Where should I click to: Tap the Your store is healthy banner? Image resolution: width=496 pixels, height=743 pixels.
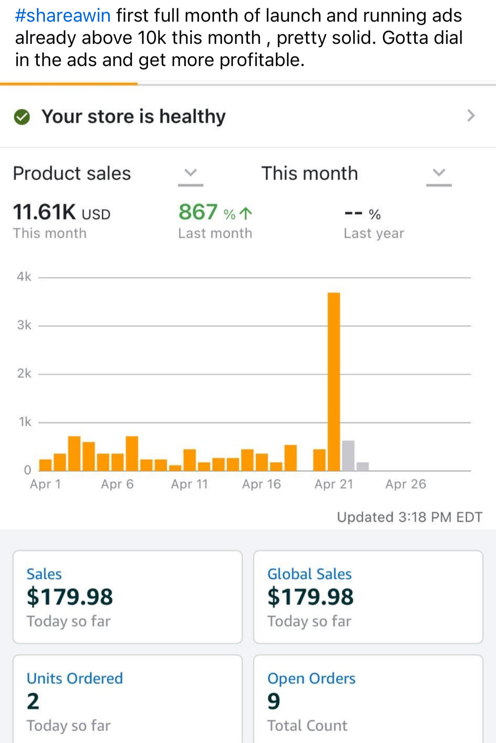tap(133, 117)
